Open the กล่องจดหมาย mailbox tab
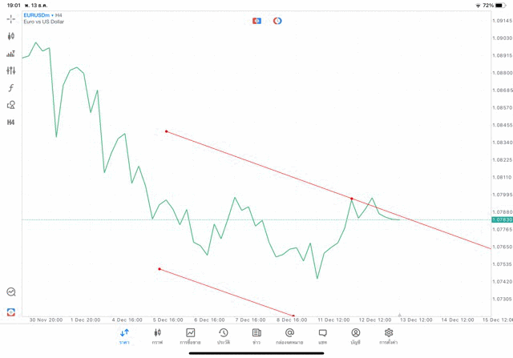Image resolution: width=513 pixels, height=358 pixels. click(x=289, y=336)
